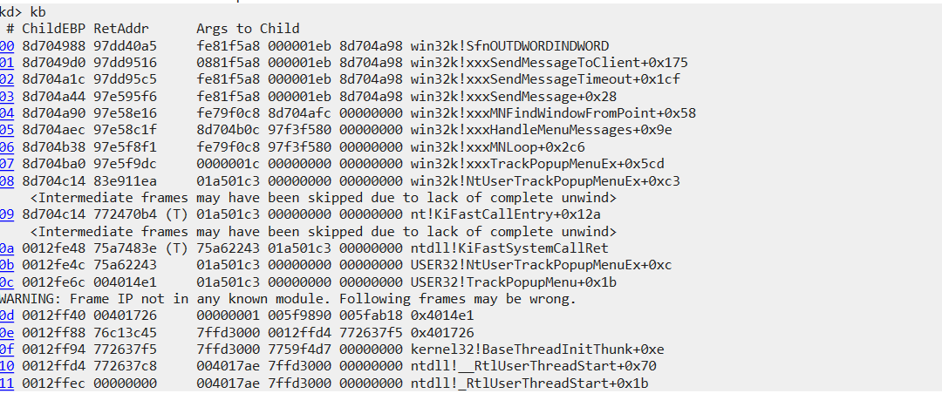942x414 pixels.
Task: Open frame 09 KiFastCallEntry link
Action: pyautogui.click(x=7, y=214)
